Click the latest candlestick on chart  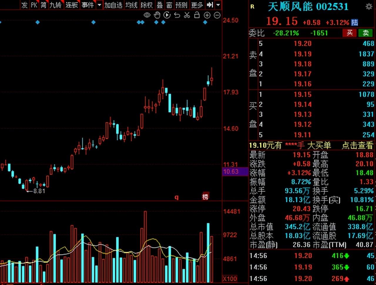tap(211, 77)
